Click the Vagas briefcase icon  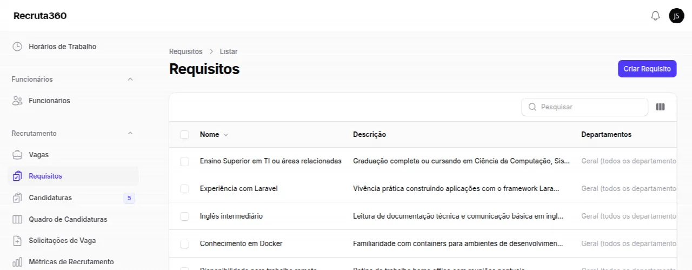18,155
